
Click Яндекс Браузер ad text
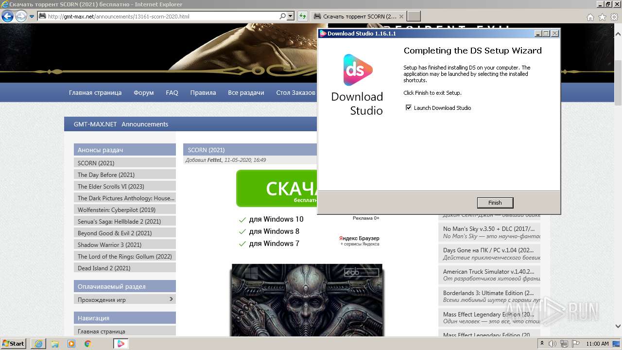coord(359,238)
